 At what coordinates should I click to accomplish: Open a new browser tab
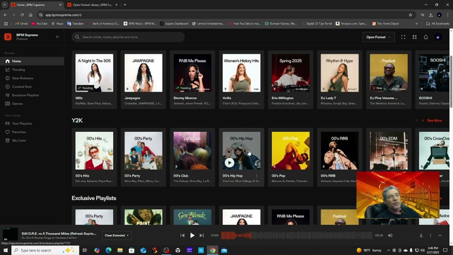(125, 5)
